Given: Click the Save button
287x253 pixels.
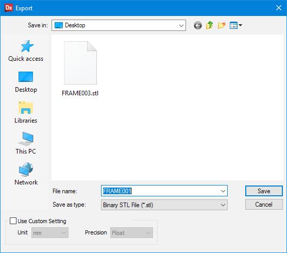Looking at the screenshot, I should click(x=264, y=191).
